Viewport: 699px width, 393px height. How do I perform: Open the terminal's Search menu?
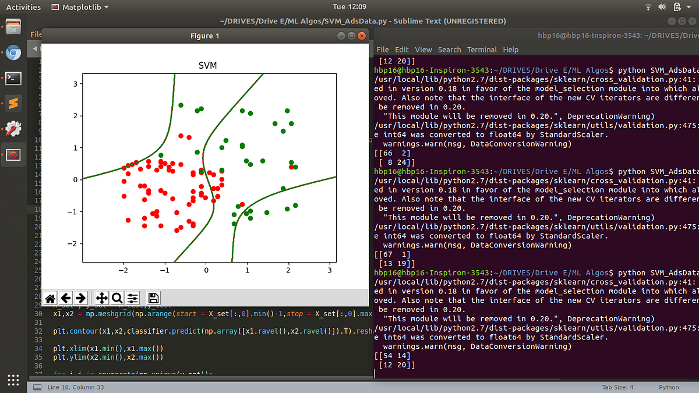[450, 49]
